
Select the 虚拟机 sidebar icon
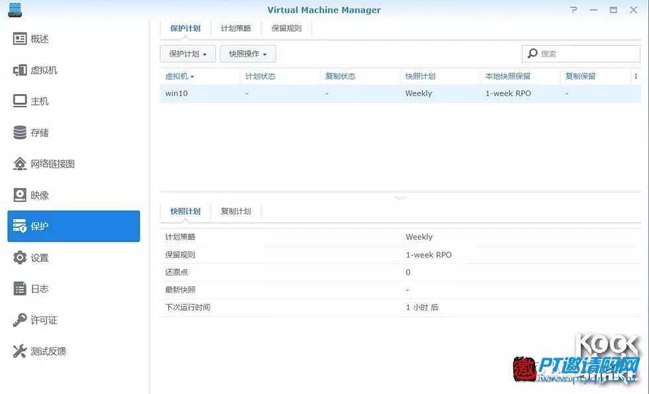point(20,70)
